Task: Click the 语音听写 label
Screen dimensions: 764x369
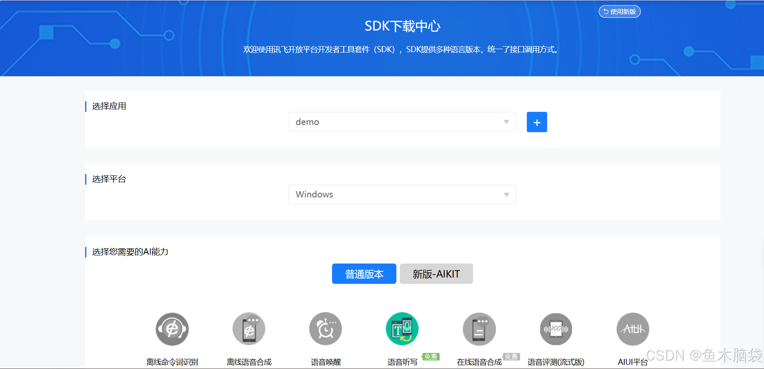Action: (402, 362)
